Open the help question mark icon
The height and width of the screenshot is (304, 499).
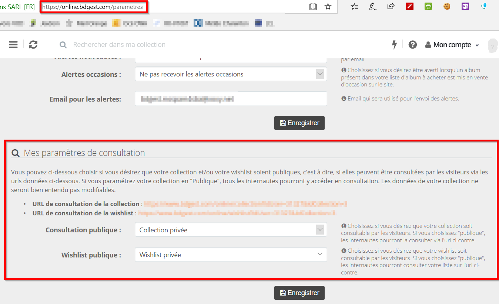click(x=412, y=45)
